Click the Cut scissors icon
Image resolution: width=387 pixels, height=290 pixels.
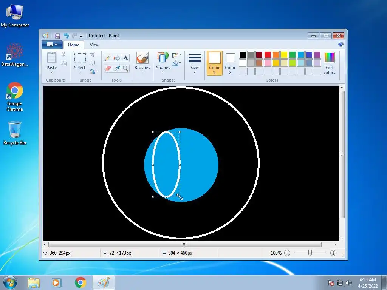coord(63,54)
